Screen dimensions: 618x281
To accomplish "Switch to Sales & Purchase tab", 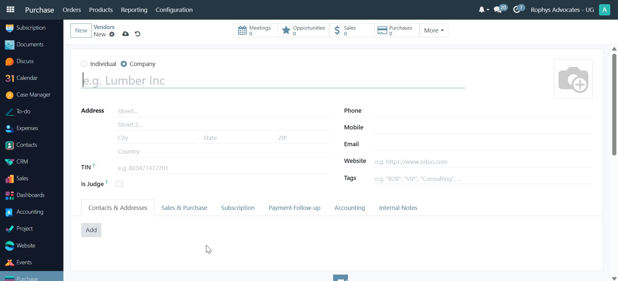I will (184, 208).
